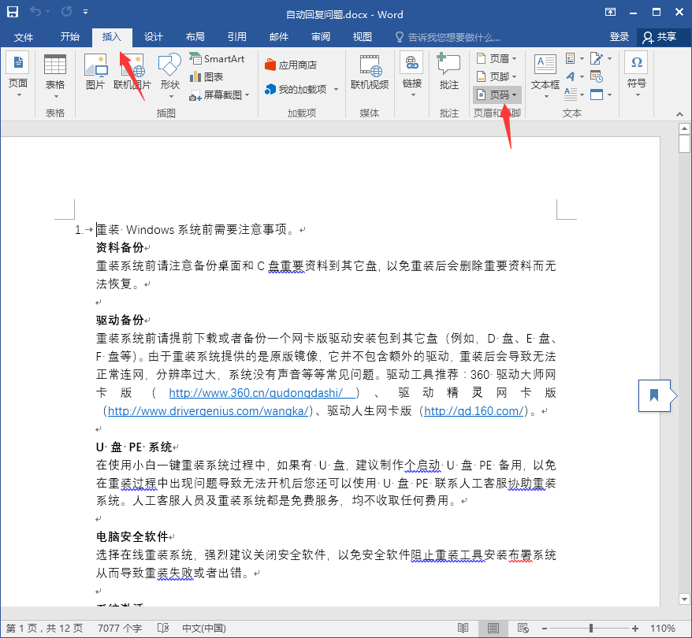Toggle Web layout view in the status bar
Viewport: 692px width, 638px height.
[523, 628]
